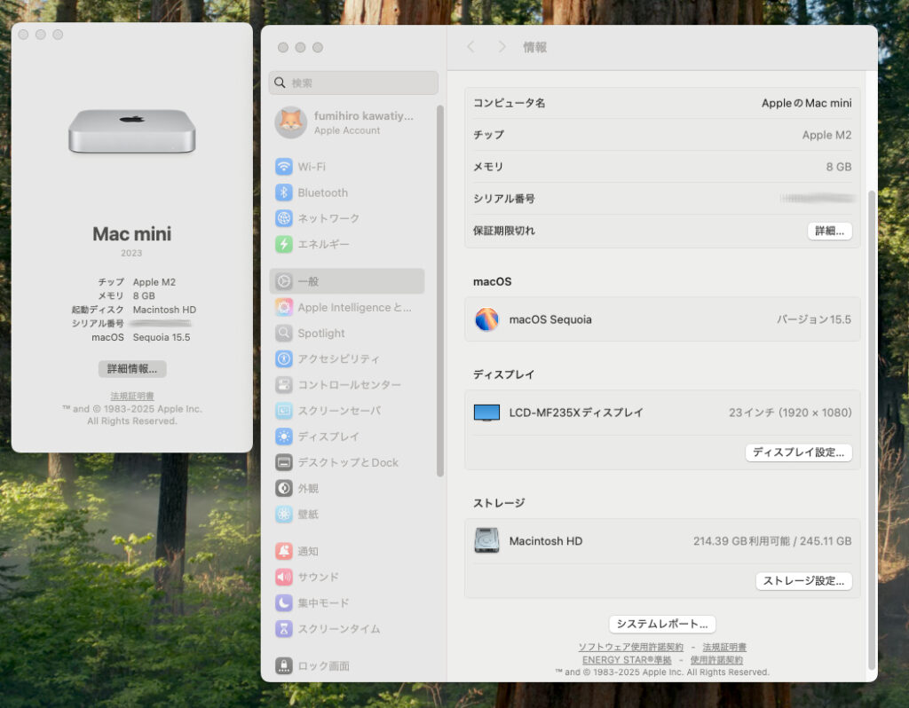Screen dimensions: 909x708
Task: Click the Macintosh HD drive icon
Action: tap(486, 540)
